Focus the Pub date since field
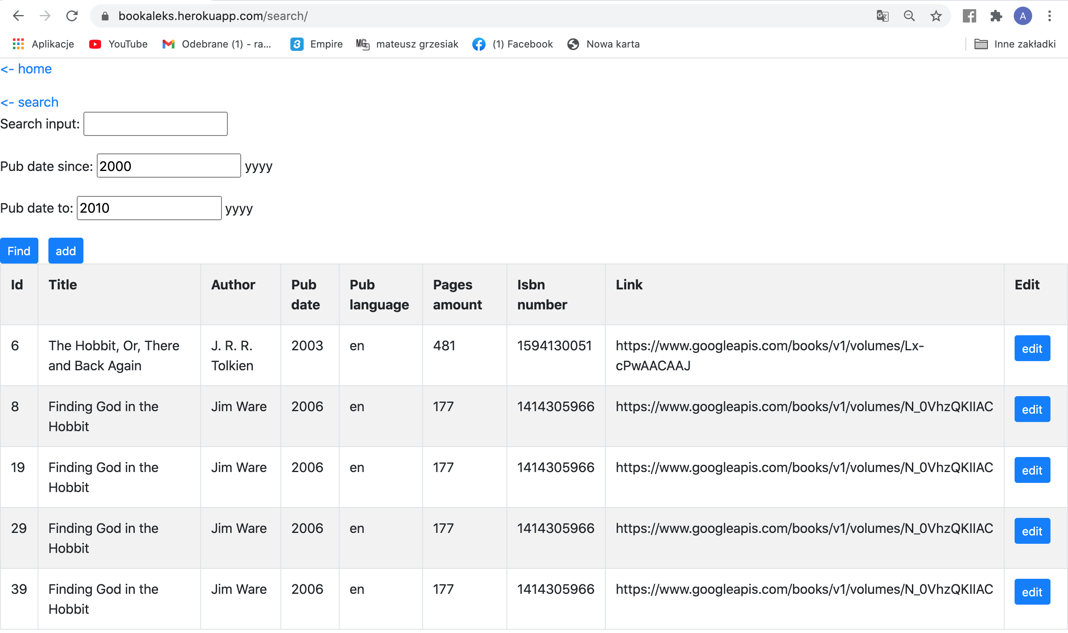 169,166
